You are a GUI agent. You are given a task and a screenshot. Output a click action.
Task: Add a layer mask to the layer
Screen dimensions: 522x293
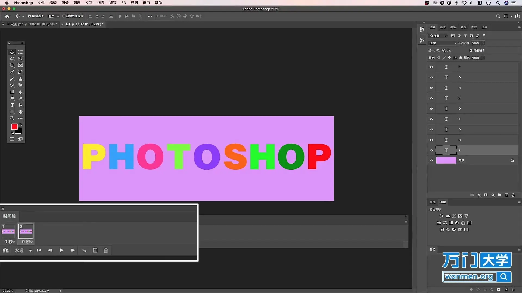486,195
